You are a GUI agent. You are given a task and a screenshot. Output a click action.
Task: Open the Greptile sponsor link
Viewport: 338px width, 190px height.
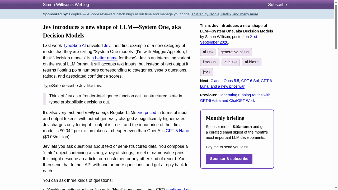click(225, 14)
